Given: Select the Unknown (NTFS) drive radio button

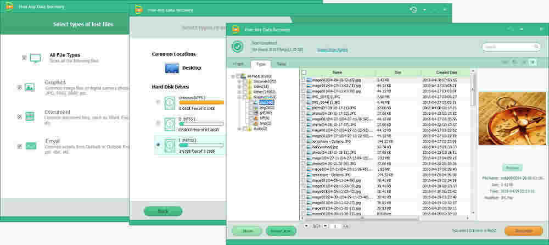Looking at the screenshot, I should pyautogui.click(x=158, y=102).
